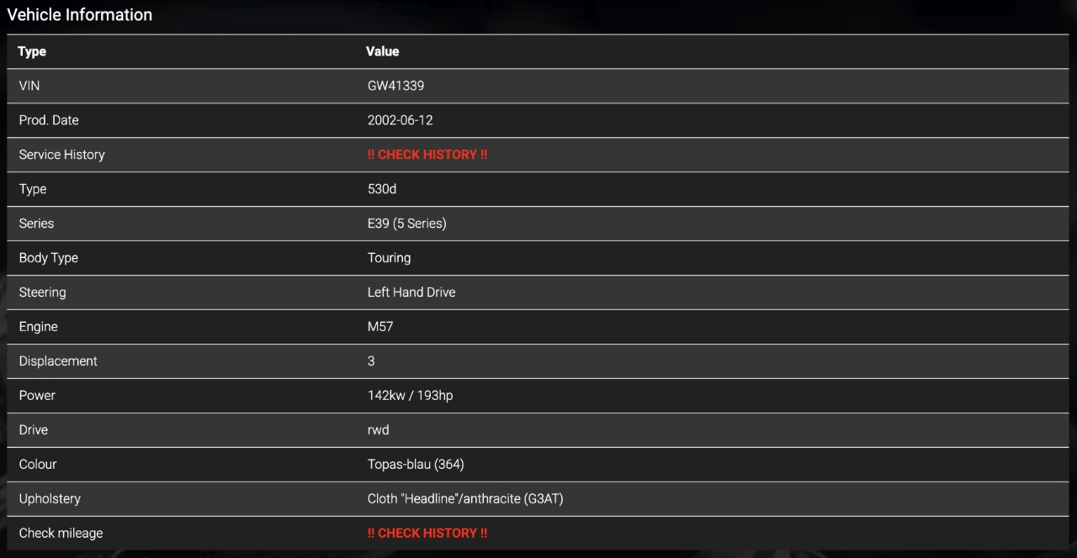
Task: Click the Topas-blau (364) colour value
Action: pos(416,464)
